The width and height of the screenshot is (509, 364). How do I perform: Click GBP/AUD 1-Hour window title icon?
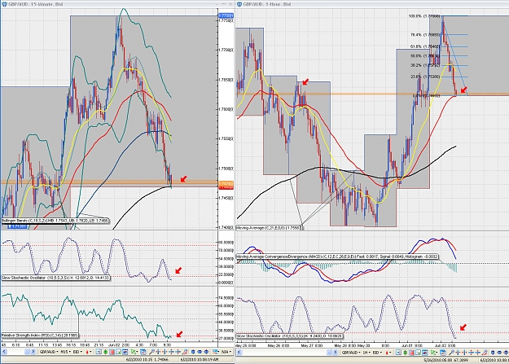239,4
